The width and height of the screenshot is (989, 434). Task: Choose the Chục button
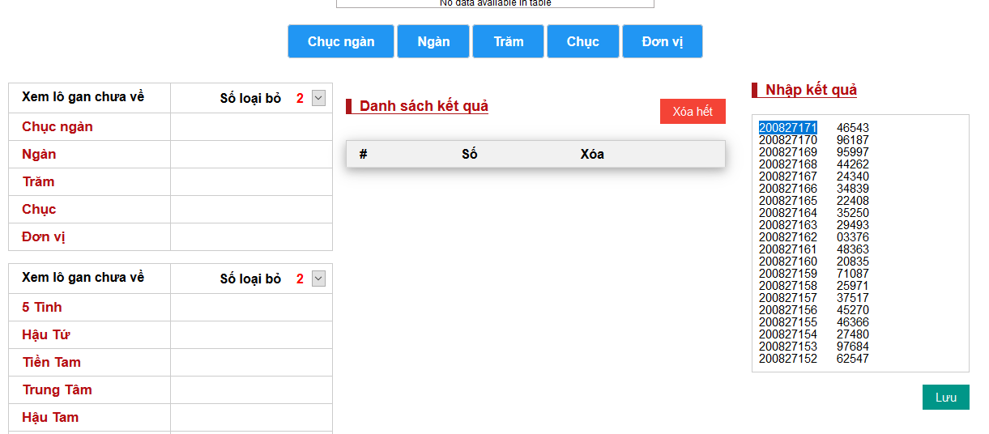pyautogui.click(x=583, y=41)
